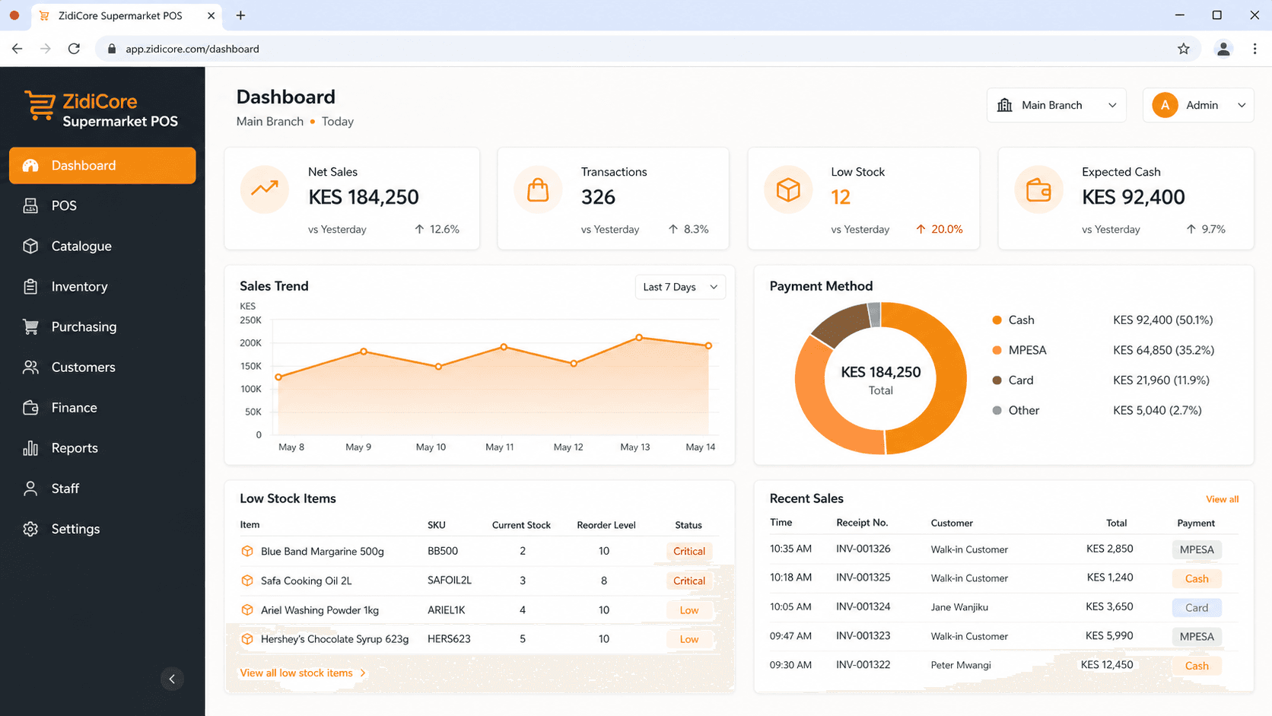Go back using the browser back arrow
Image resolution: width=1272 pixels, height=716 pixels.
click(17, 49)
